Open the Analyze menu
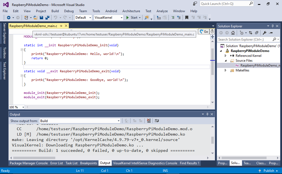This screenshot has width=282, height=174. click(162, 11)
